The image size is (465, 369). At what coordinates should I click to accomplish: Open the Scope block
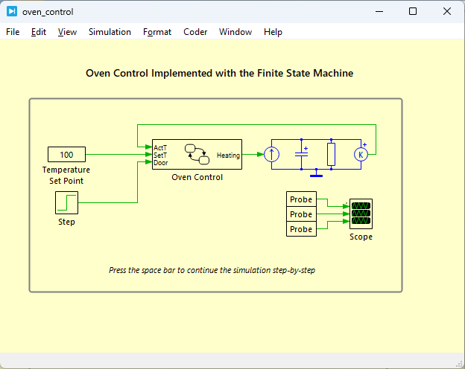pyautogui.click(x=361, y=214)
